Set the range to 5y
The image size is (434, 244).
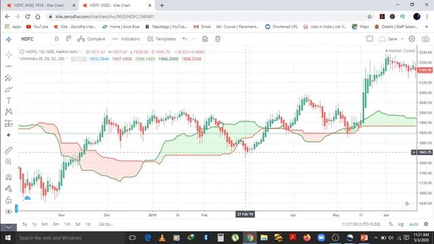click(x=24, y=224)
